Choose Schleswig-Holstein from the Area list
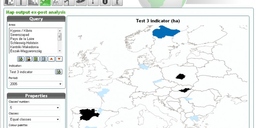Image resolution: width=256 pixels, height=128 pixels. [24, 43]
